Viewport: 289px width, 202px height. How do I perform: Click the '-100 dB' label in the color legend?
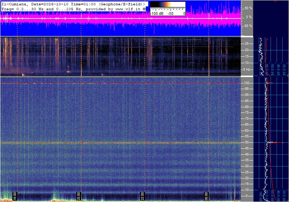(x=157, y=13)
